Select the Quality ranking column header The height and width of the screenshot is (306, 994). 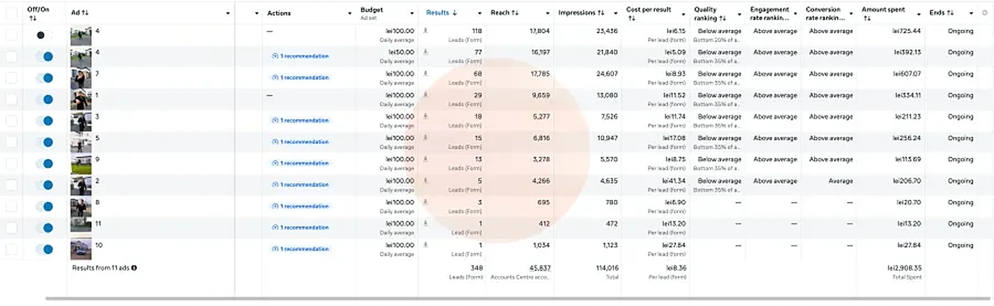(710, 14)
